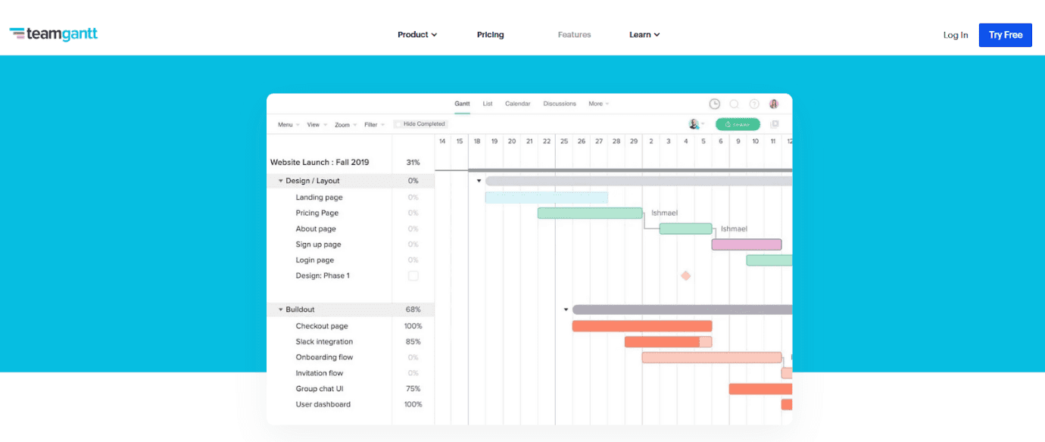Screen dimensions: 1045x442
Task: Open the time tracking clock icon
Action: [714, 104]
